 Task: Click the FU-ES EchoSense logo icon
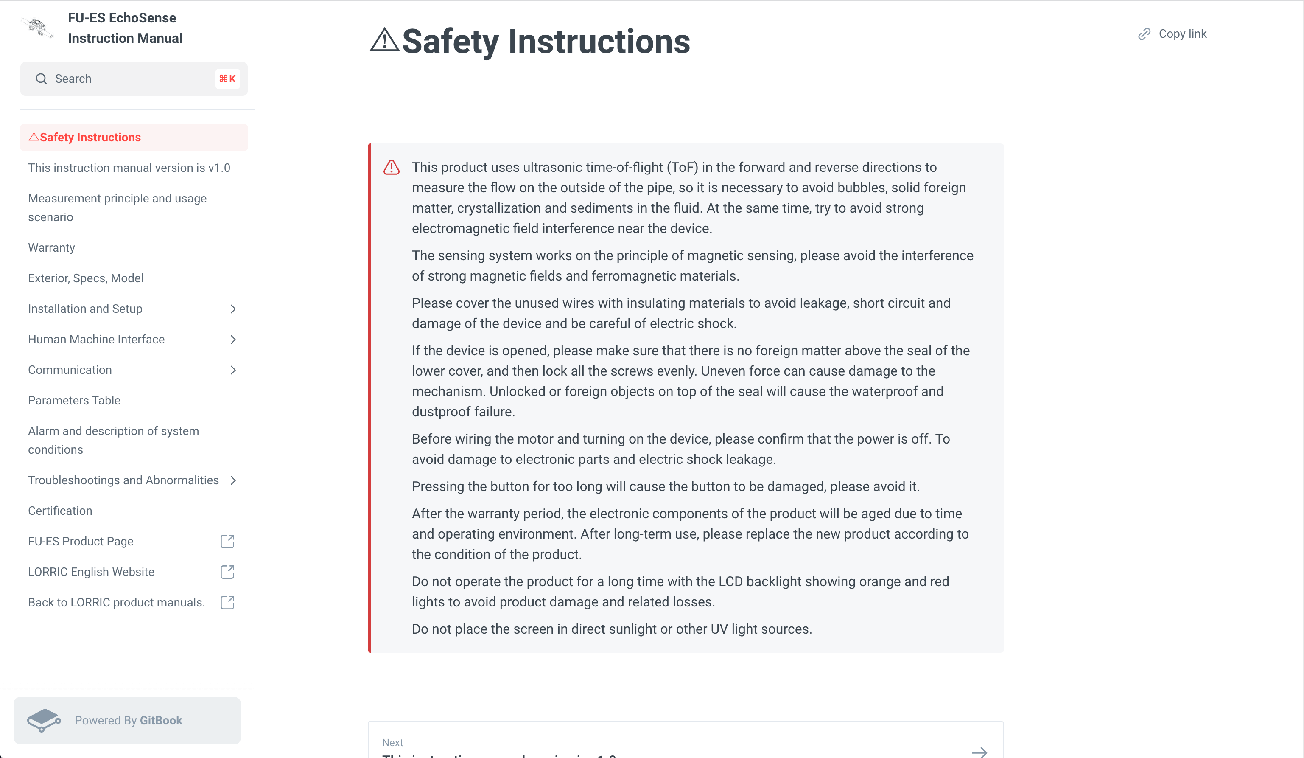pos(38,29)
